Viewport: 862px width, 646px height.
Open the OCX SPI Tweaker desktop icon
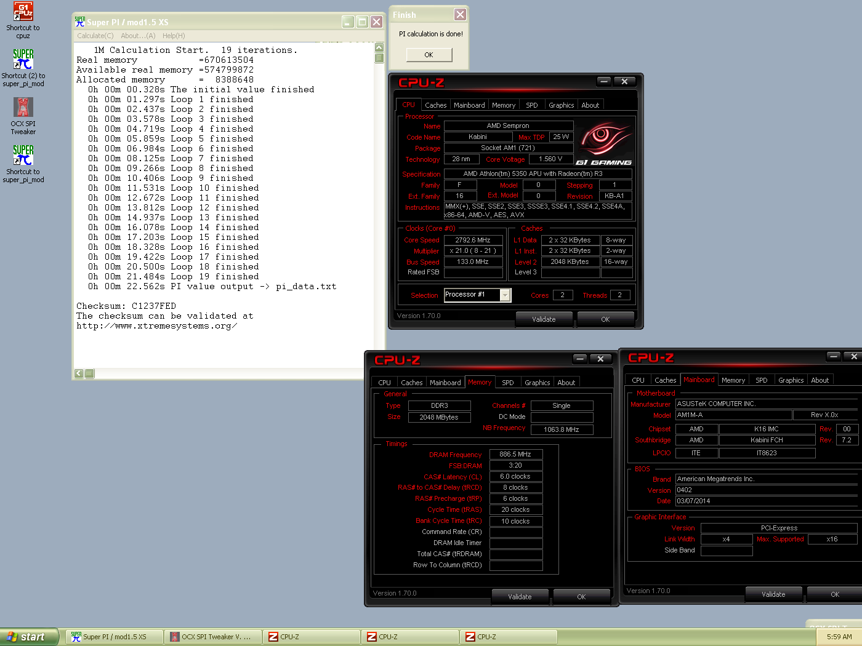[23, 116]
